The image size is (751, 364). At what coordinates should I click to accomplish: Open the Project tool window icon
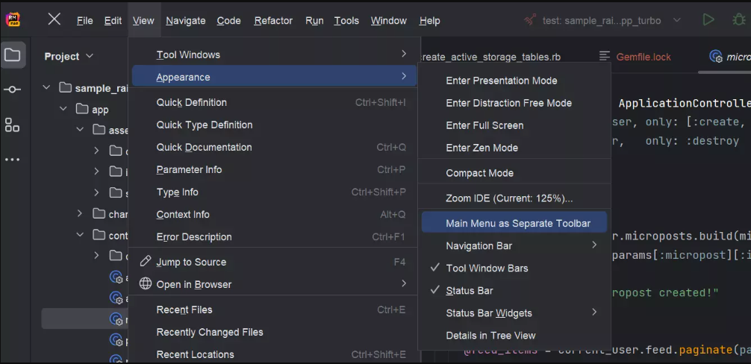point(13,55)
